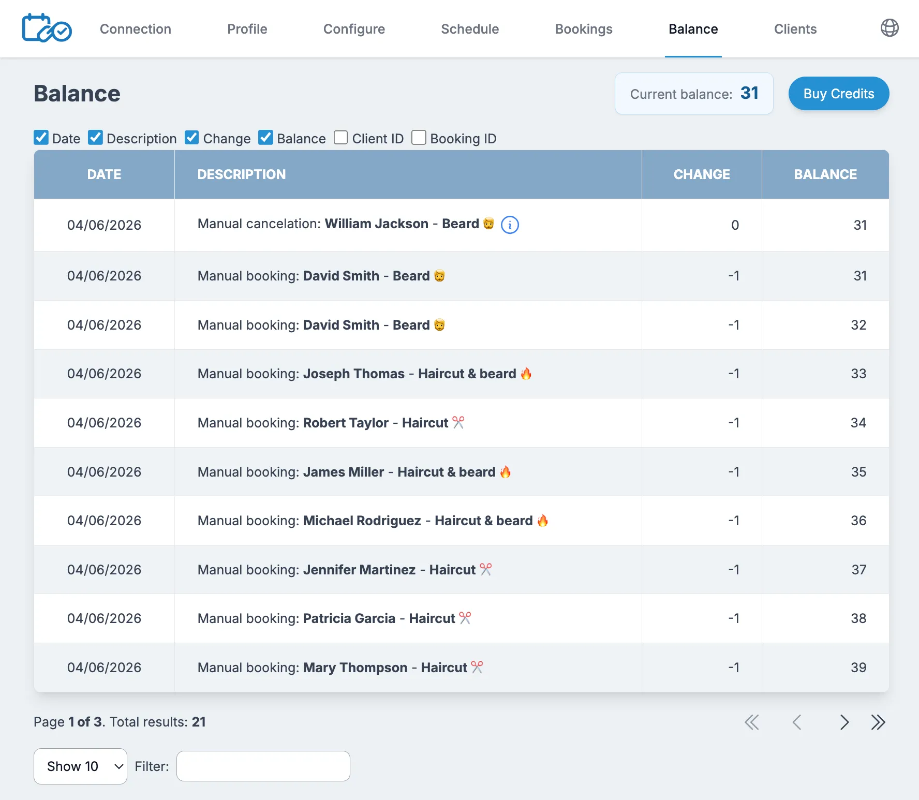The image size is (919, 800).
Task: Open the Schedule tab
Action: (x=469, y=29)
